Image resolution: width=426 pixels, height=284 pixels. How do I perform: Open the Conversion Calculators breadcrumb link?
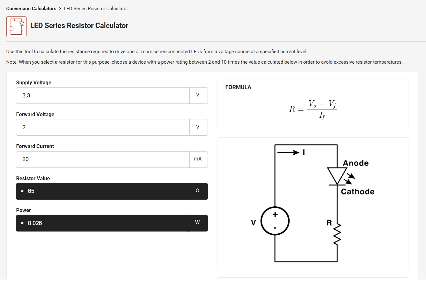click(x=31, y=9)
